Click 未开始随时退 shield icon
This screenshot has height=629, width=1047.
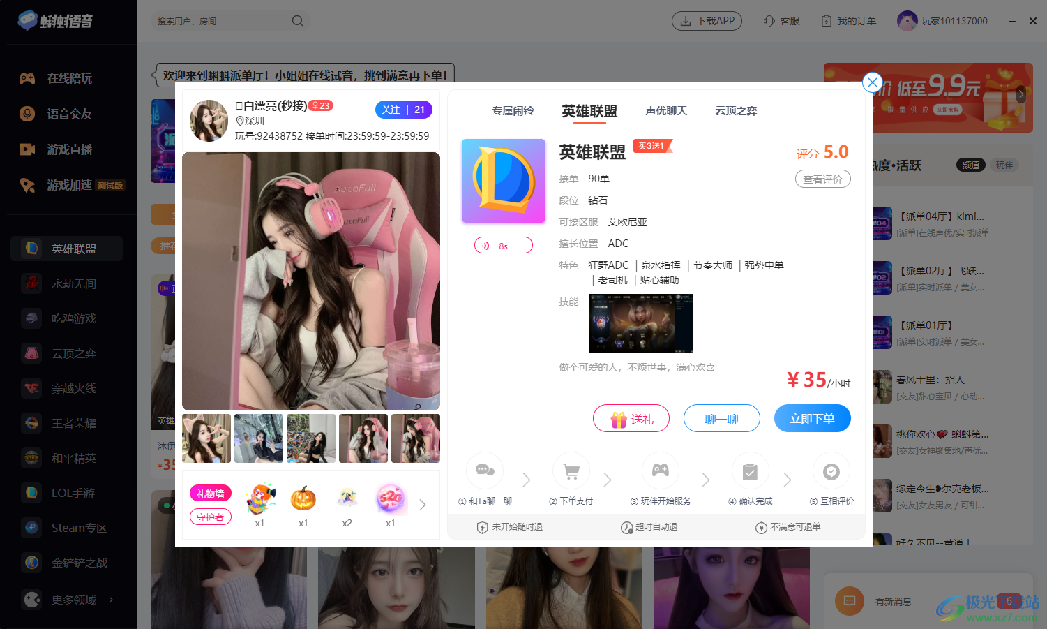pos(482,527)
